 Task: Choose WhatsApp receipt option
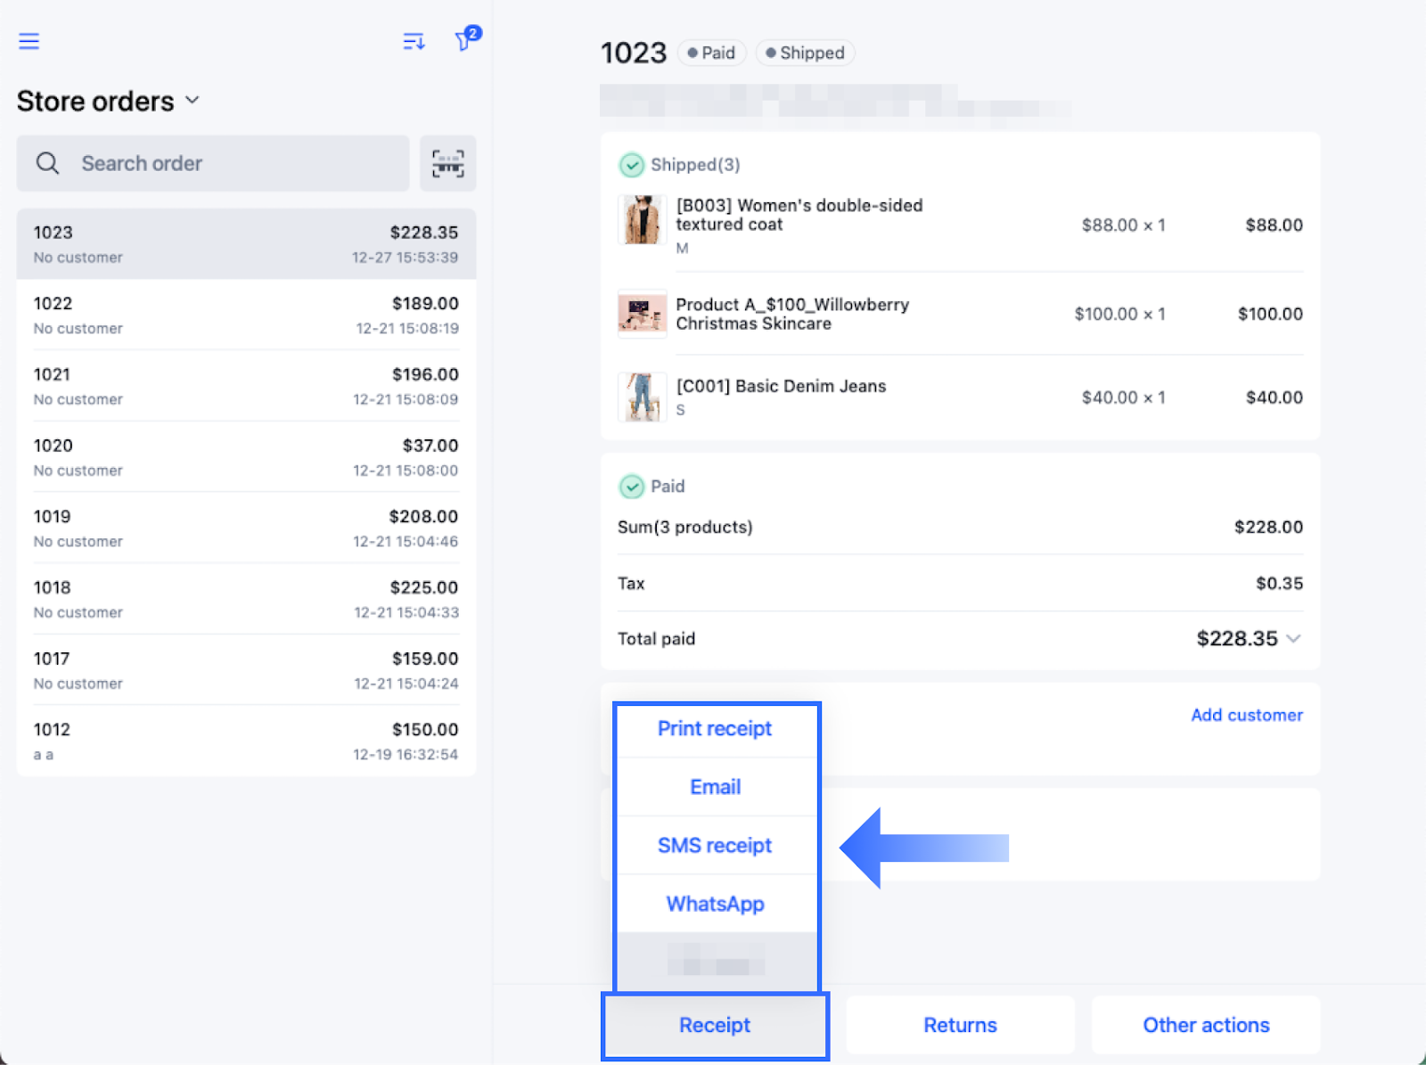coord(716,904)
